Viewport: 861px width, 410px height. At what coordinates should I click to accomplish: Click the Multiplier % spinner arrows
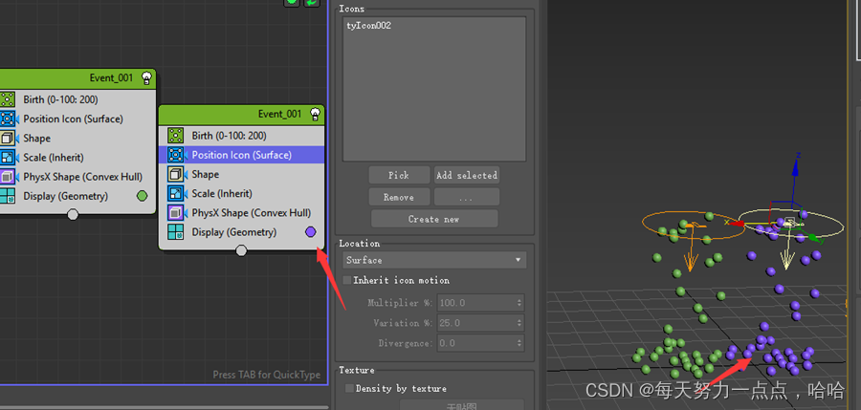[519, 303]
